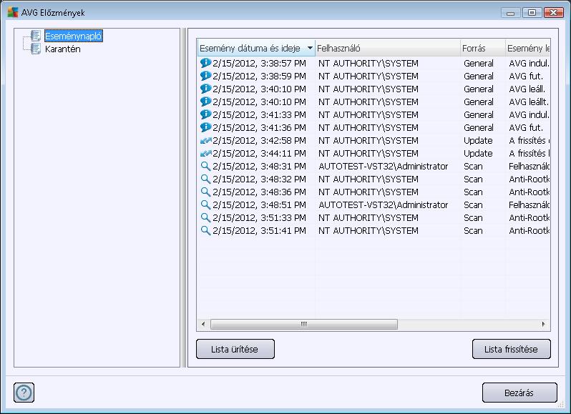The height and width of the screenshot is (414, 571).
Task: Click the scan magnifier icon for 3:48:32 PM
Action: pos(206,179)
